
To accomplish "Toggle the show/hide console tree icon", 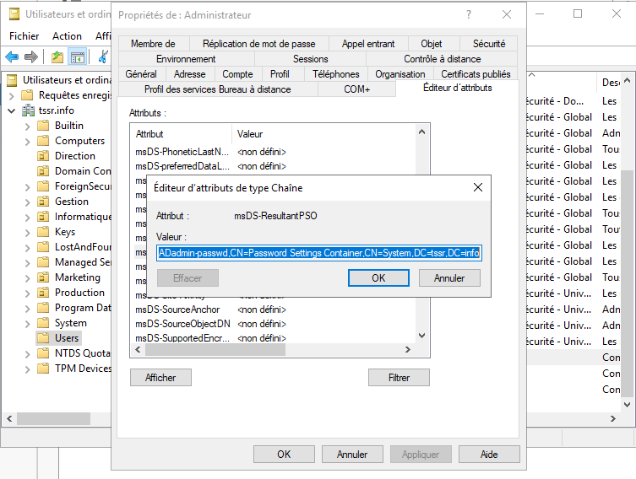I will pyautogui.click(x=77, y=57).
